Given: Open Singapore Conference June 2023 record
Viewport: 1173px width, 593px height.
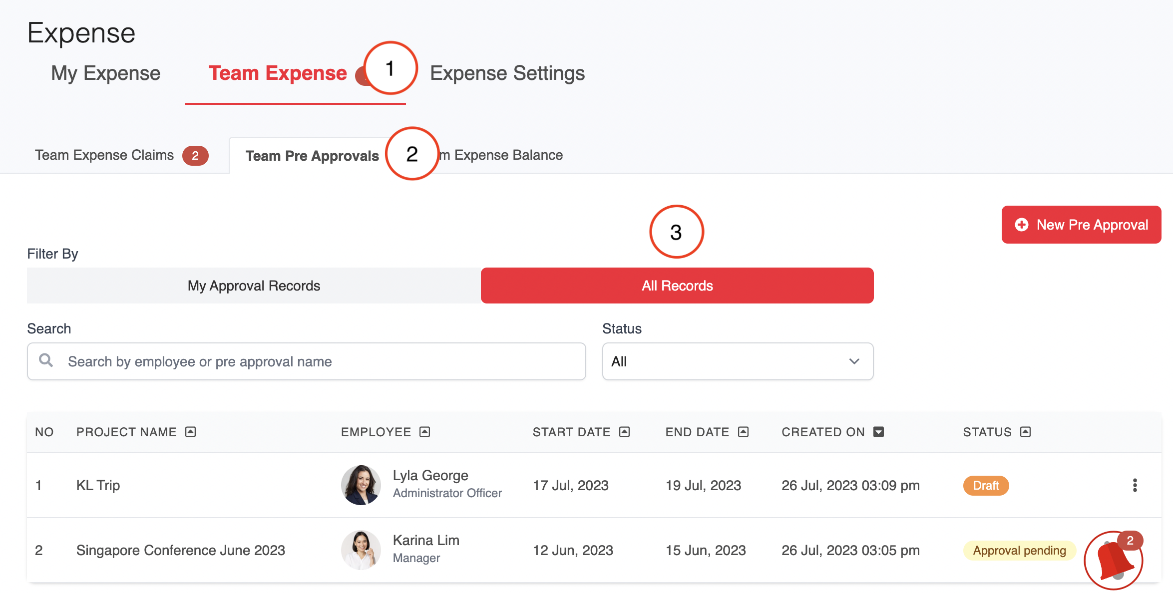Looking at the screenshot, I should (x=180, y=550).
